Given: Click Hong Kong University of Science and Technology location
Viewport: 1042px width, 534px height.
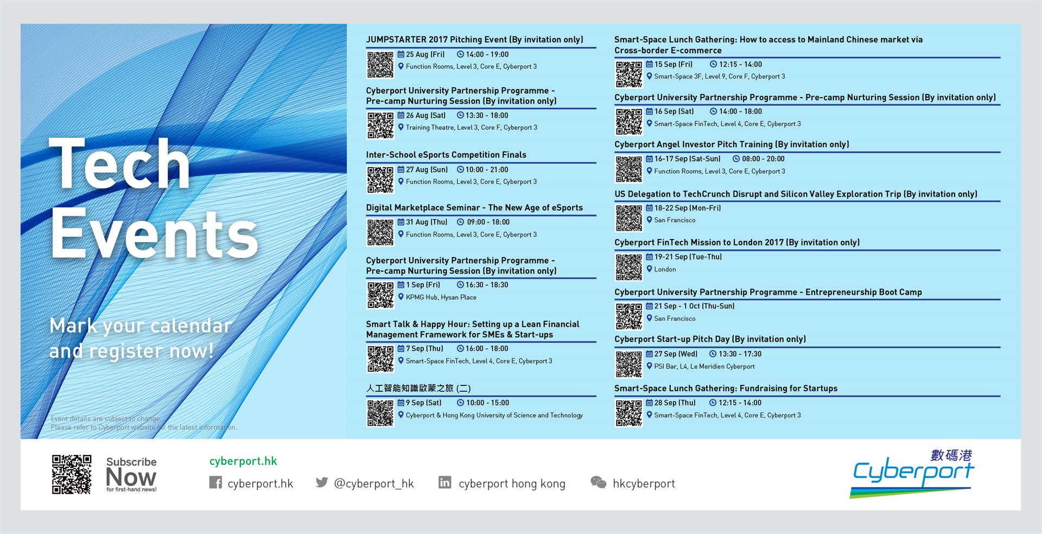Looking at the screenshot, I should pos(494,415).
